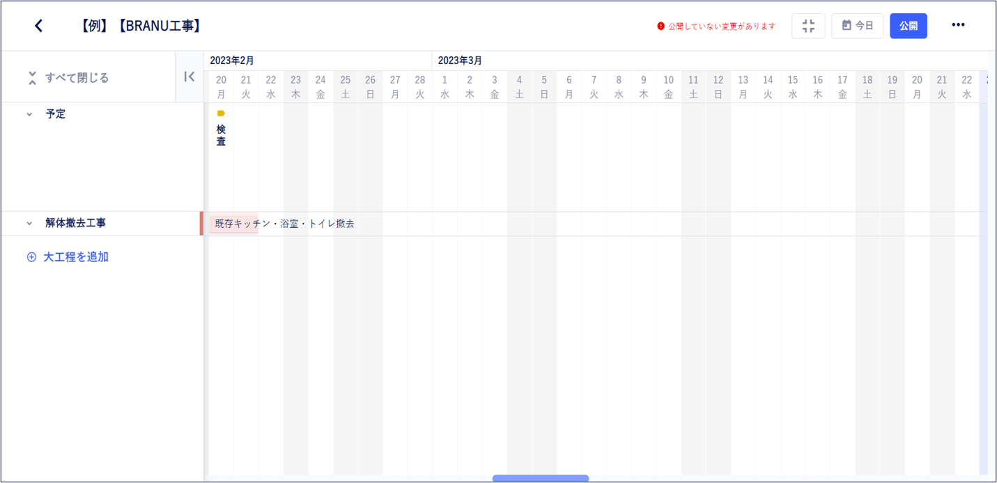Screen dimensions: 997x483
Task: Select the 解体撤去工事 row label
Action: click(76, 223)
